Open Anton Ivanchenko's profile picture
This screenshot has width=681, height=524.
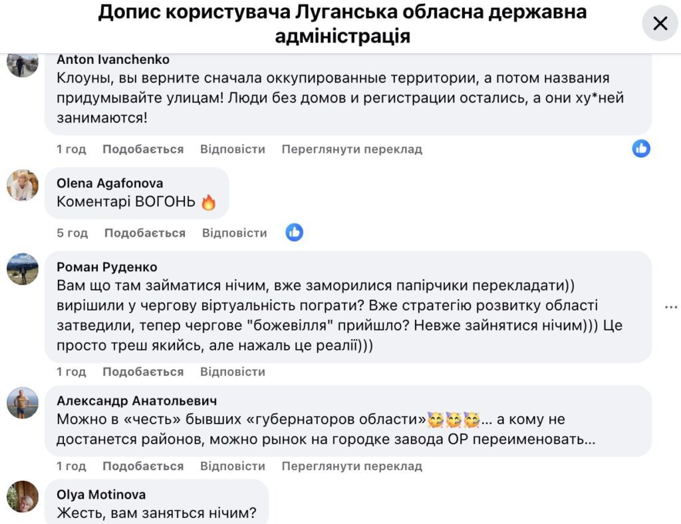(x=23, y=66)
